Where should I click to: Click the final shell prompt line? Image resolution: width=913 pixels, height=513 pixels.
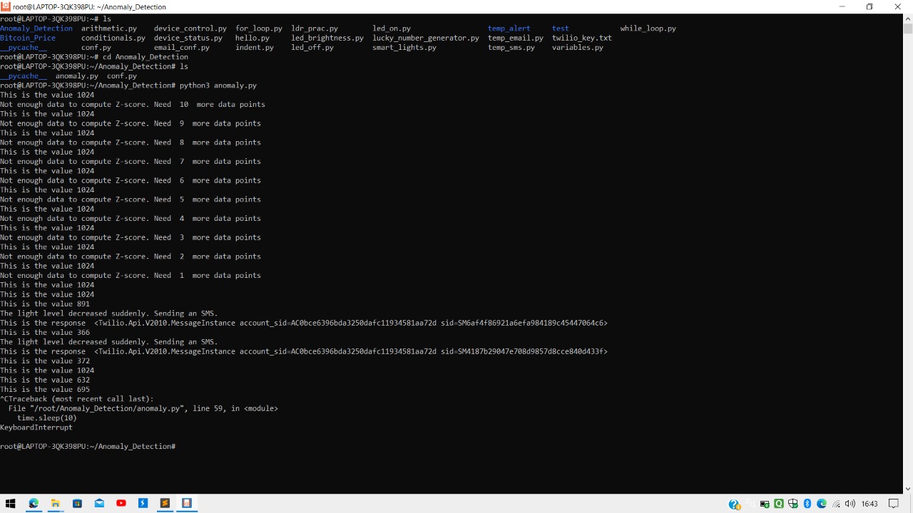(x=88, y=447)
